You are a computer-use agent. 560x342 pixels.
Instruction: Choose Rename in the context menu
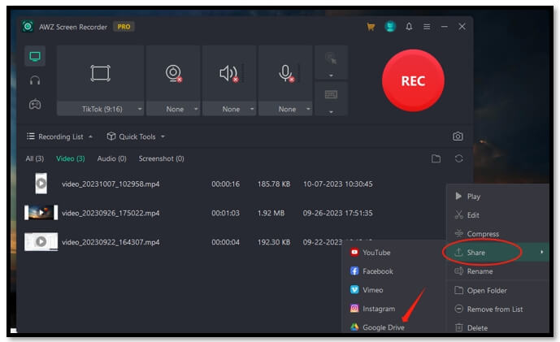(x=498, y=271)
